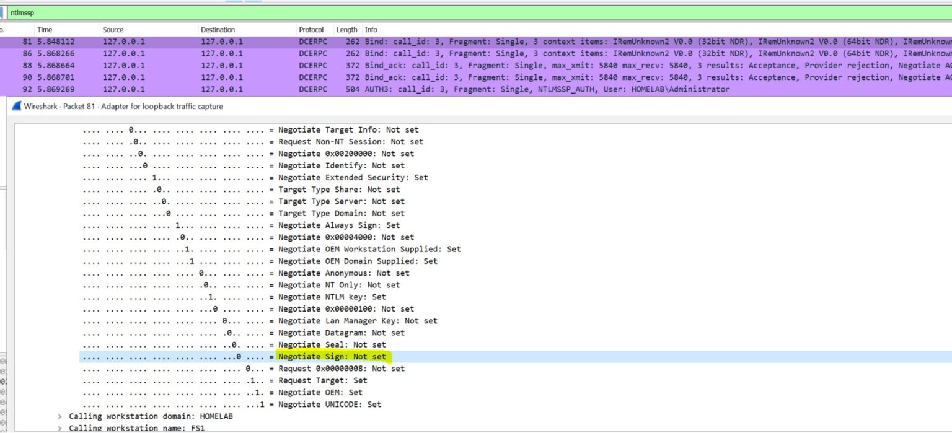This screenshot has width=952, height=433.
Task: Expand Calling workstation domain: HOMELAB
Action: [x=59, y=416]
